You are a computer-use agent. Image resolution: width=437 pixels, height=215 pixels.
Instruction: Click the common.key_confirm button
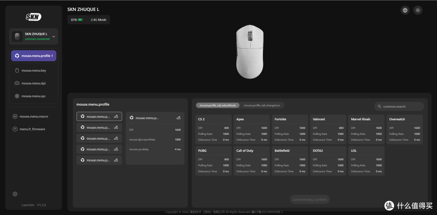[x=310, y=200]
